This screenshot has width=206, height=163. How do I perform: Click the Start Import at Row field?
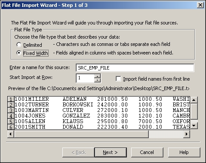[85, 78]
